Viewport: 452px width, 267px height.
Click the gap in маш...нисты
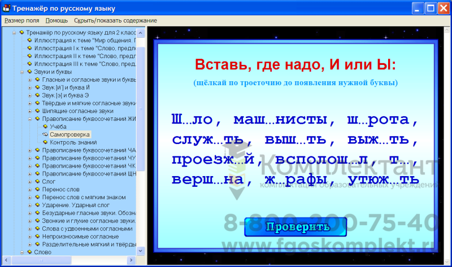coord(270,123)
